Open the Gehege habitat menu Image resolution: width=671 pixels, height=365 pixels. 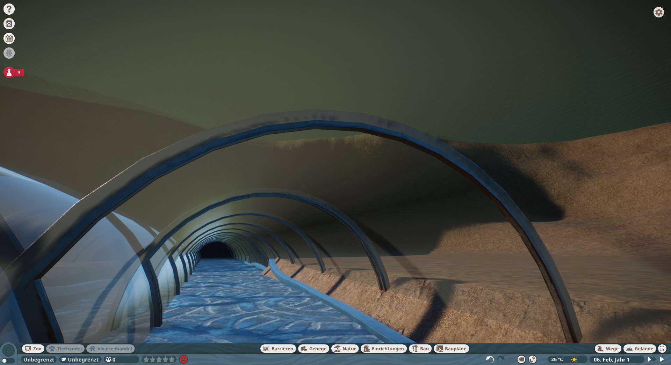coord(313,349)
